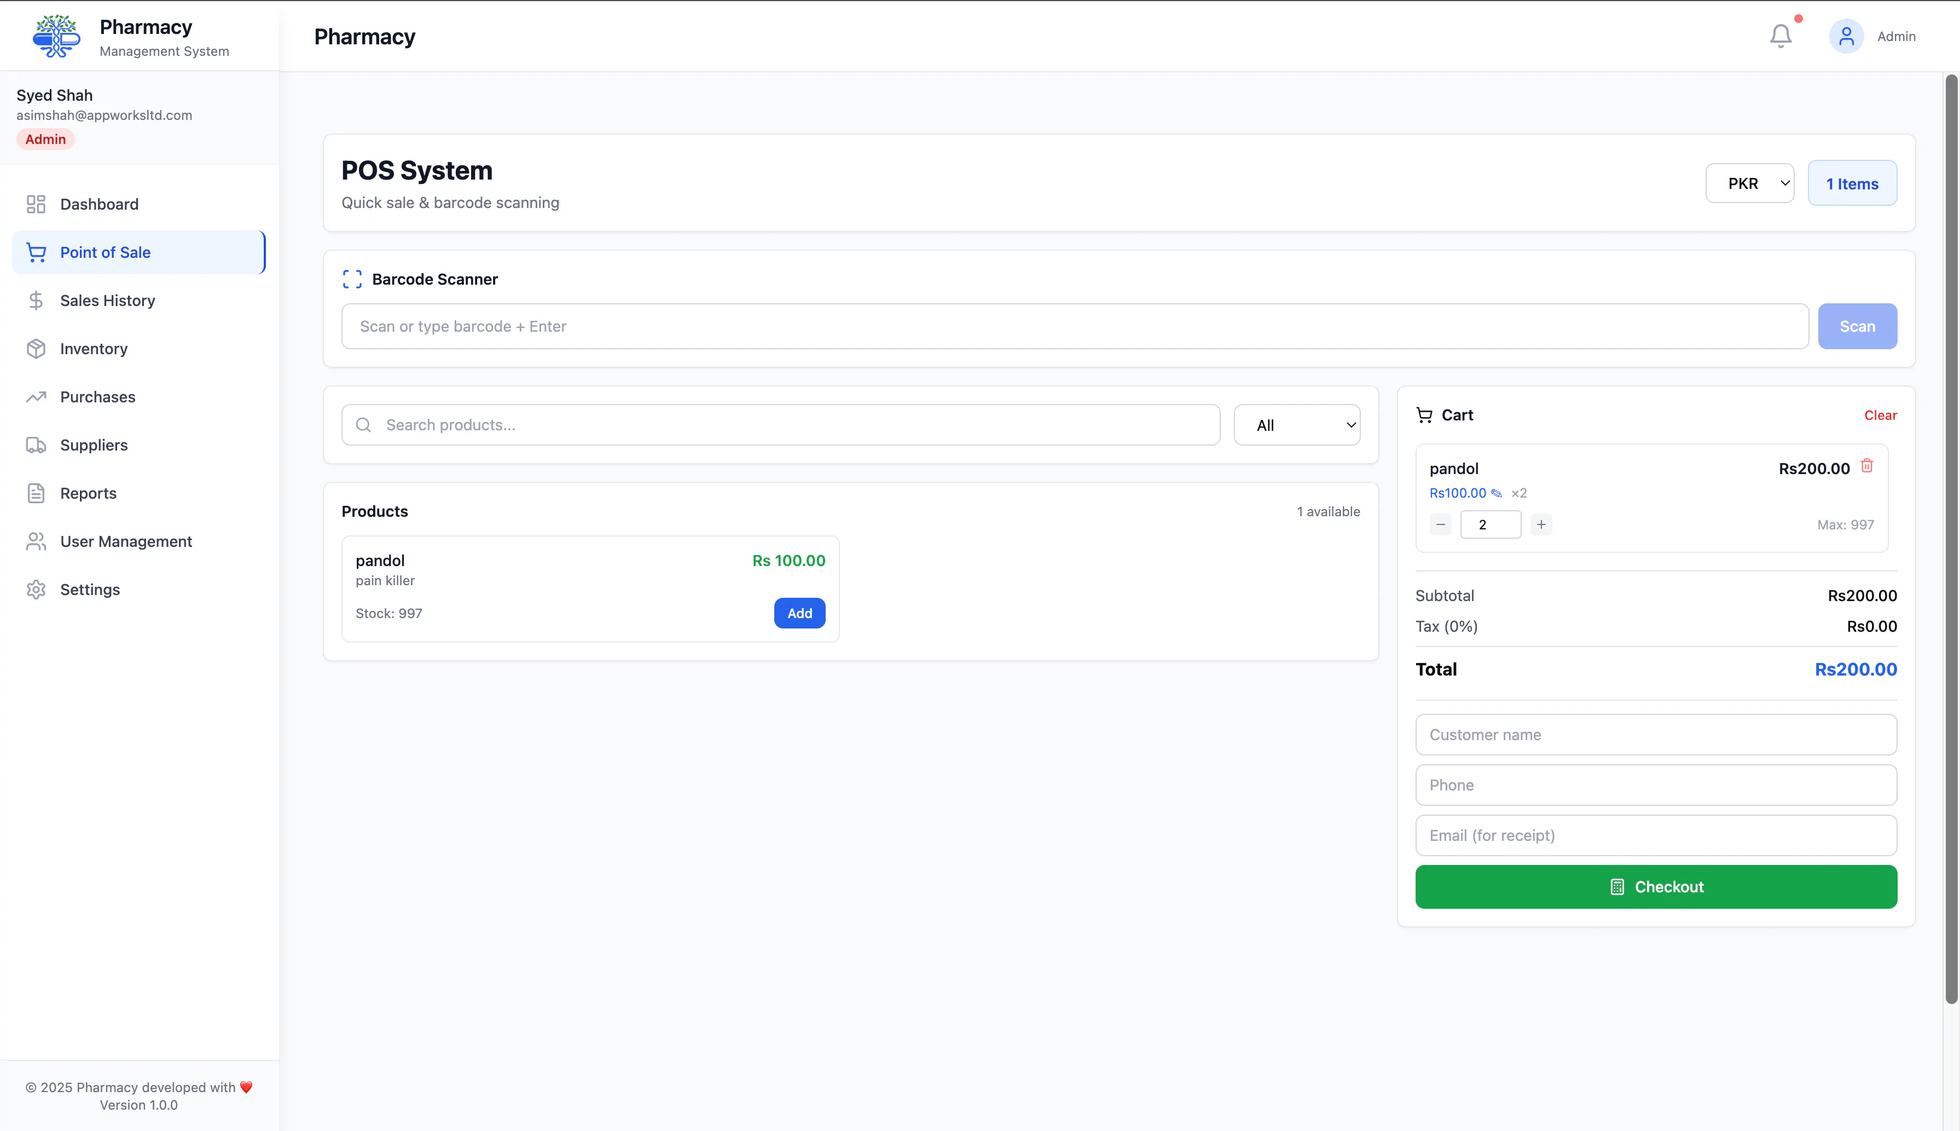Click the Reports document icon
Viewport: 1960px width, 1131px height.
tap(36, 493)
